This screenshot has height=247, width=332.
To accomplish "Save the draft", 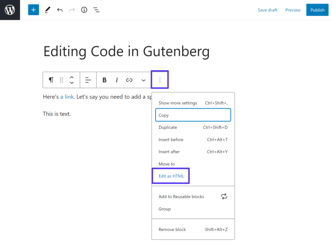I will point(267,10).
